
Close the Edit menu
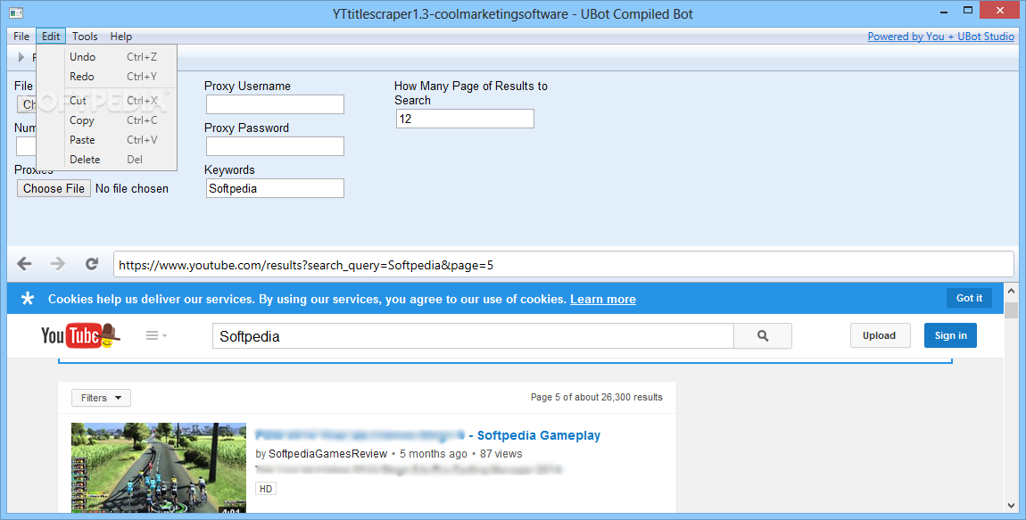click(x=50, y=37)
